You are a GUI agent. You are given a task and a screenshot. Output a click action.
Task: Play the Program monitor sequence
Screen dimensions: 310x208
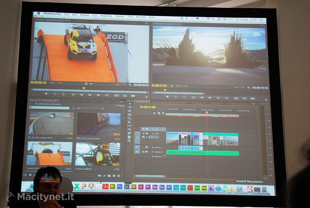(210, 98)
